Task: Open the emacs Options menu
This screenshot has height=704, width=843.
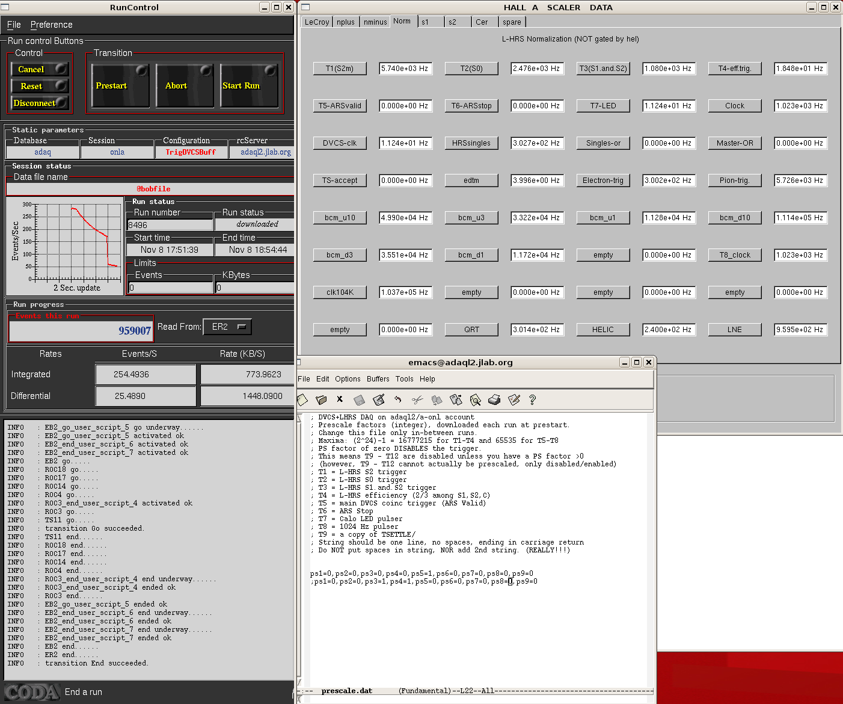Action: tap(348, 379)
